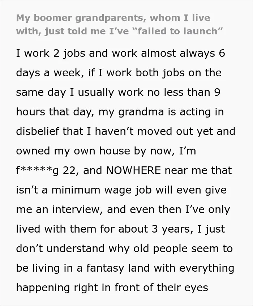This screenshot has width=253, height=306.
Task: Click the phrase "moved out yet and"
Action: (186, 131)
